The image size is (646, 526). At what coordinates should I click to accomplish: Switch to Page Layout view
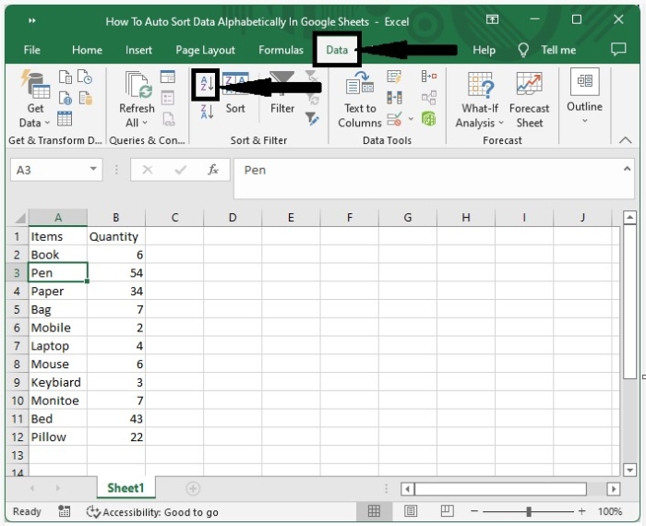pos(411,511)
